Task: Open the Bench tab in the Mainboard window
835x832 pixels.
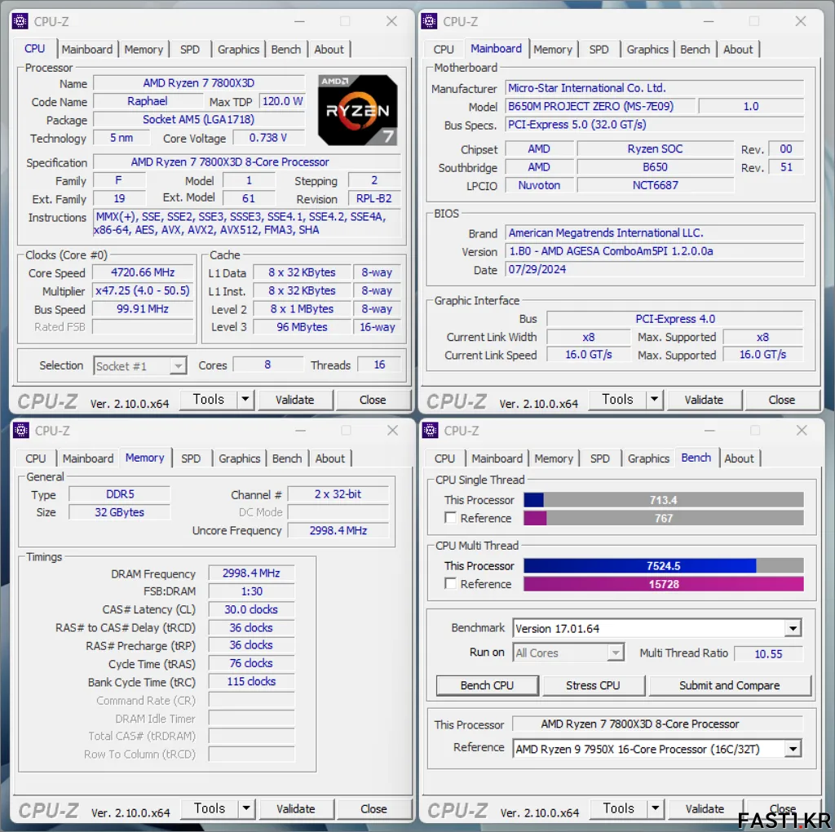Action: pyautogui.click(x=695, y=50)
